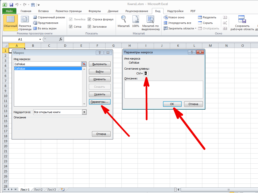The image size is (258, 193).
Task: Click the next sheet navigation arrow
Action: [x=12, y=189]
